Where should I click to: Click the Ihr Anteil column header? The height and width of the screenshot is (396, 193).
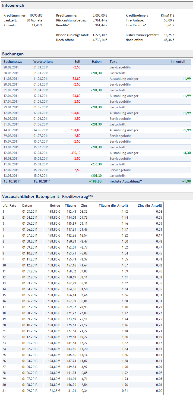(178, 62)
